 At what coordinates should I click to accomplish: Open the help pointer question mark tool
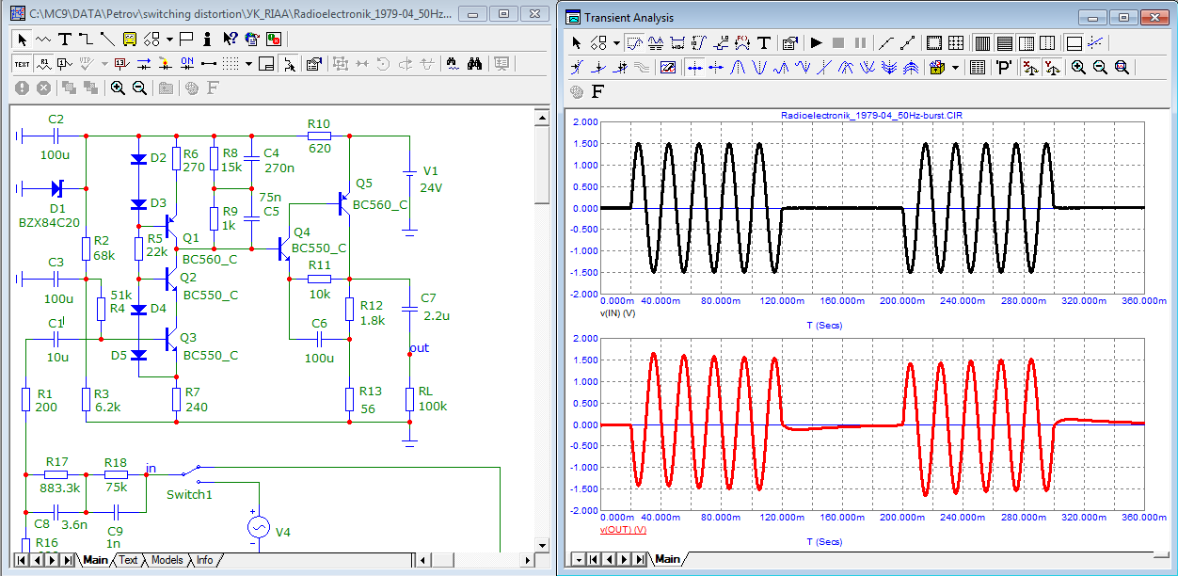point(231,39)
